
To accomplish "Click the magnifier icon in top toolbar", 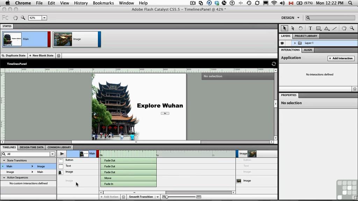I will click(x=23, y=18).
